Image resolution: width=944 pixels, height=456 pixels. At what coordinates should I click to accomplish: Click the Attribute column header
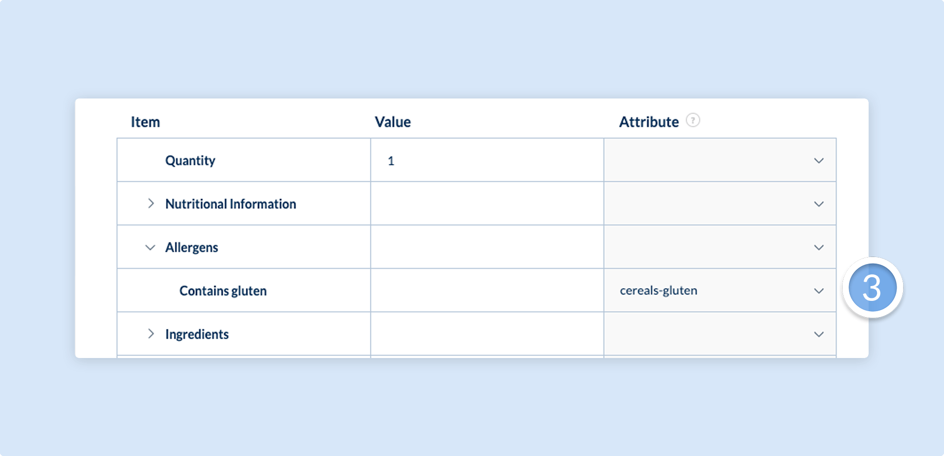click(x=649, y=122)
